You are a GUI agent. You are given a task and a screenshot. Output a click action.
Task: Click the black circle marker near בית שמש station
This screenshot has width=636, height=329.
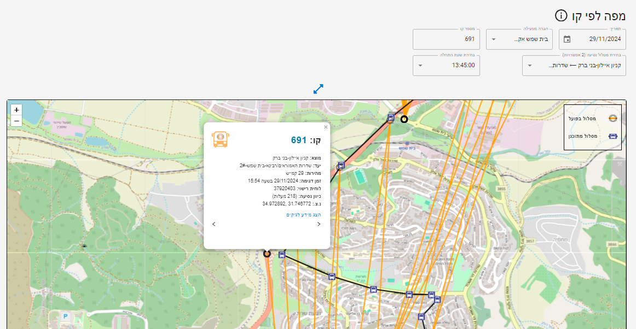click(404, 119)
